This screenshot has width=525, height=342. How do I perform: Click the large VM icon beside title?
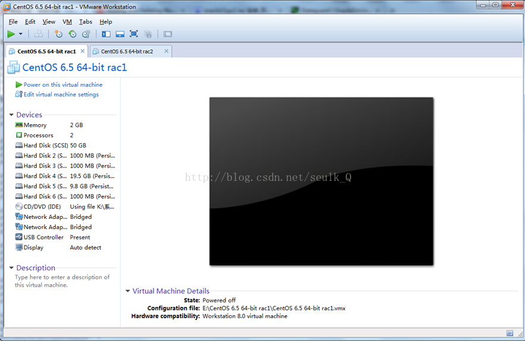click(14, 67)
